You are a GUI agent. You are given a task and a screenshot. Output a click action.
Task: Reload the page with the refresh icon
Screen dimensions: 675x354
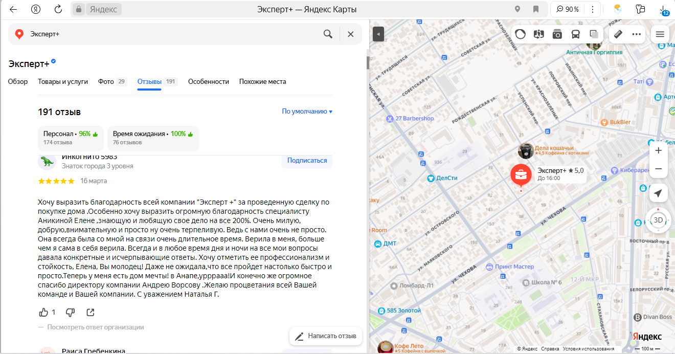[x=58, y=9]
